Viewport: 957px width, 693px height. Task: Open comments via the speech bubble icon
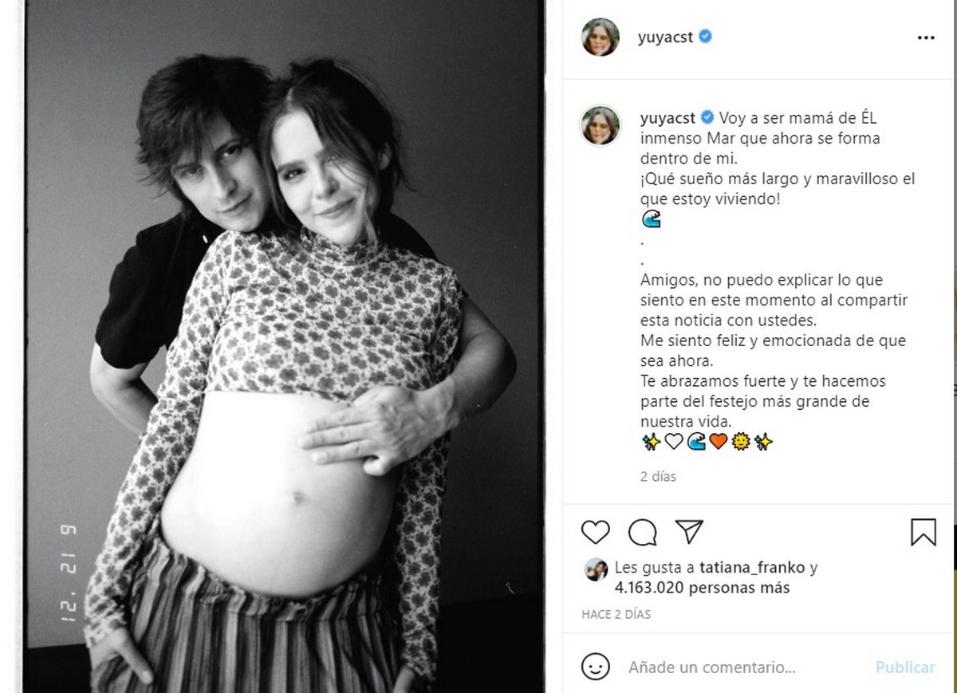point(642,532)
